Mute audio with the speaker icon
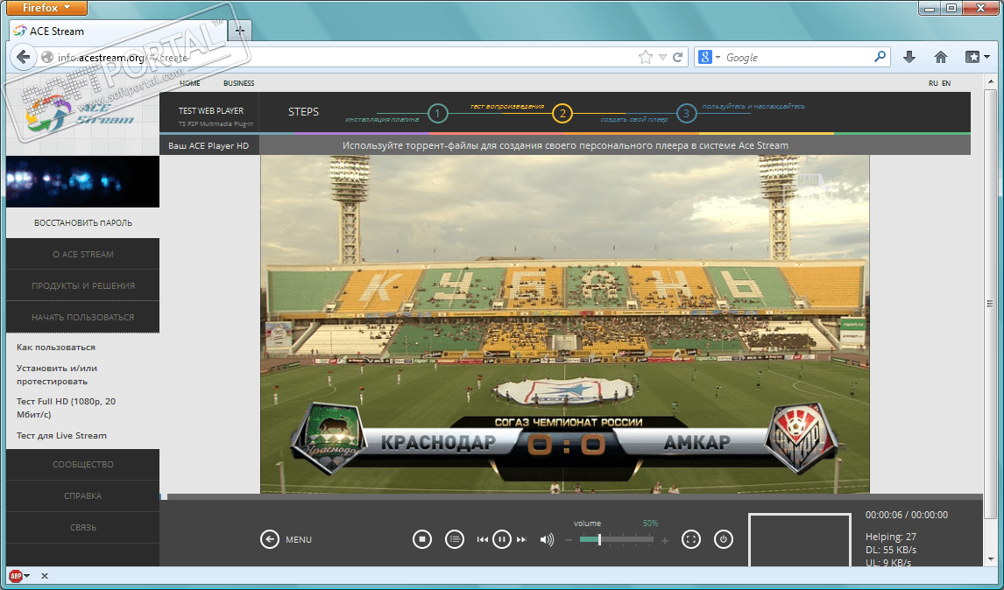The width and height of the screenshot is (1004, 590). point(547,539)
